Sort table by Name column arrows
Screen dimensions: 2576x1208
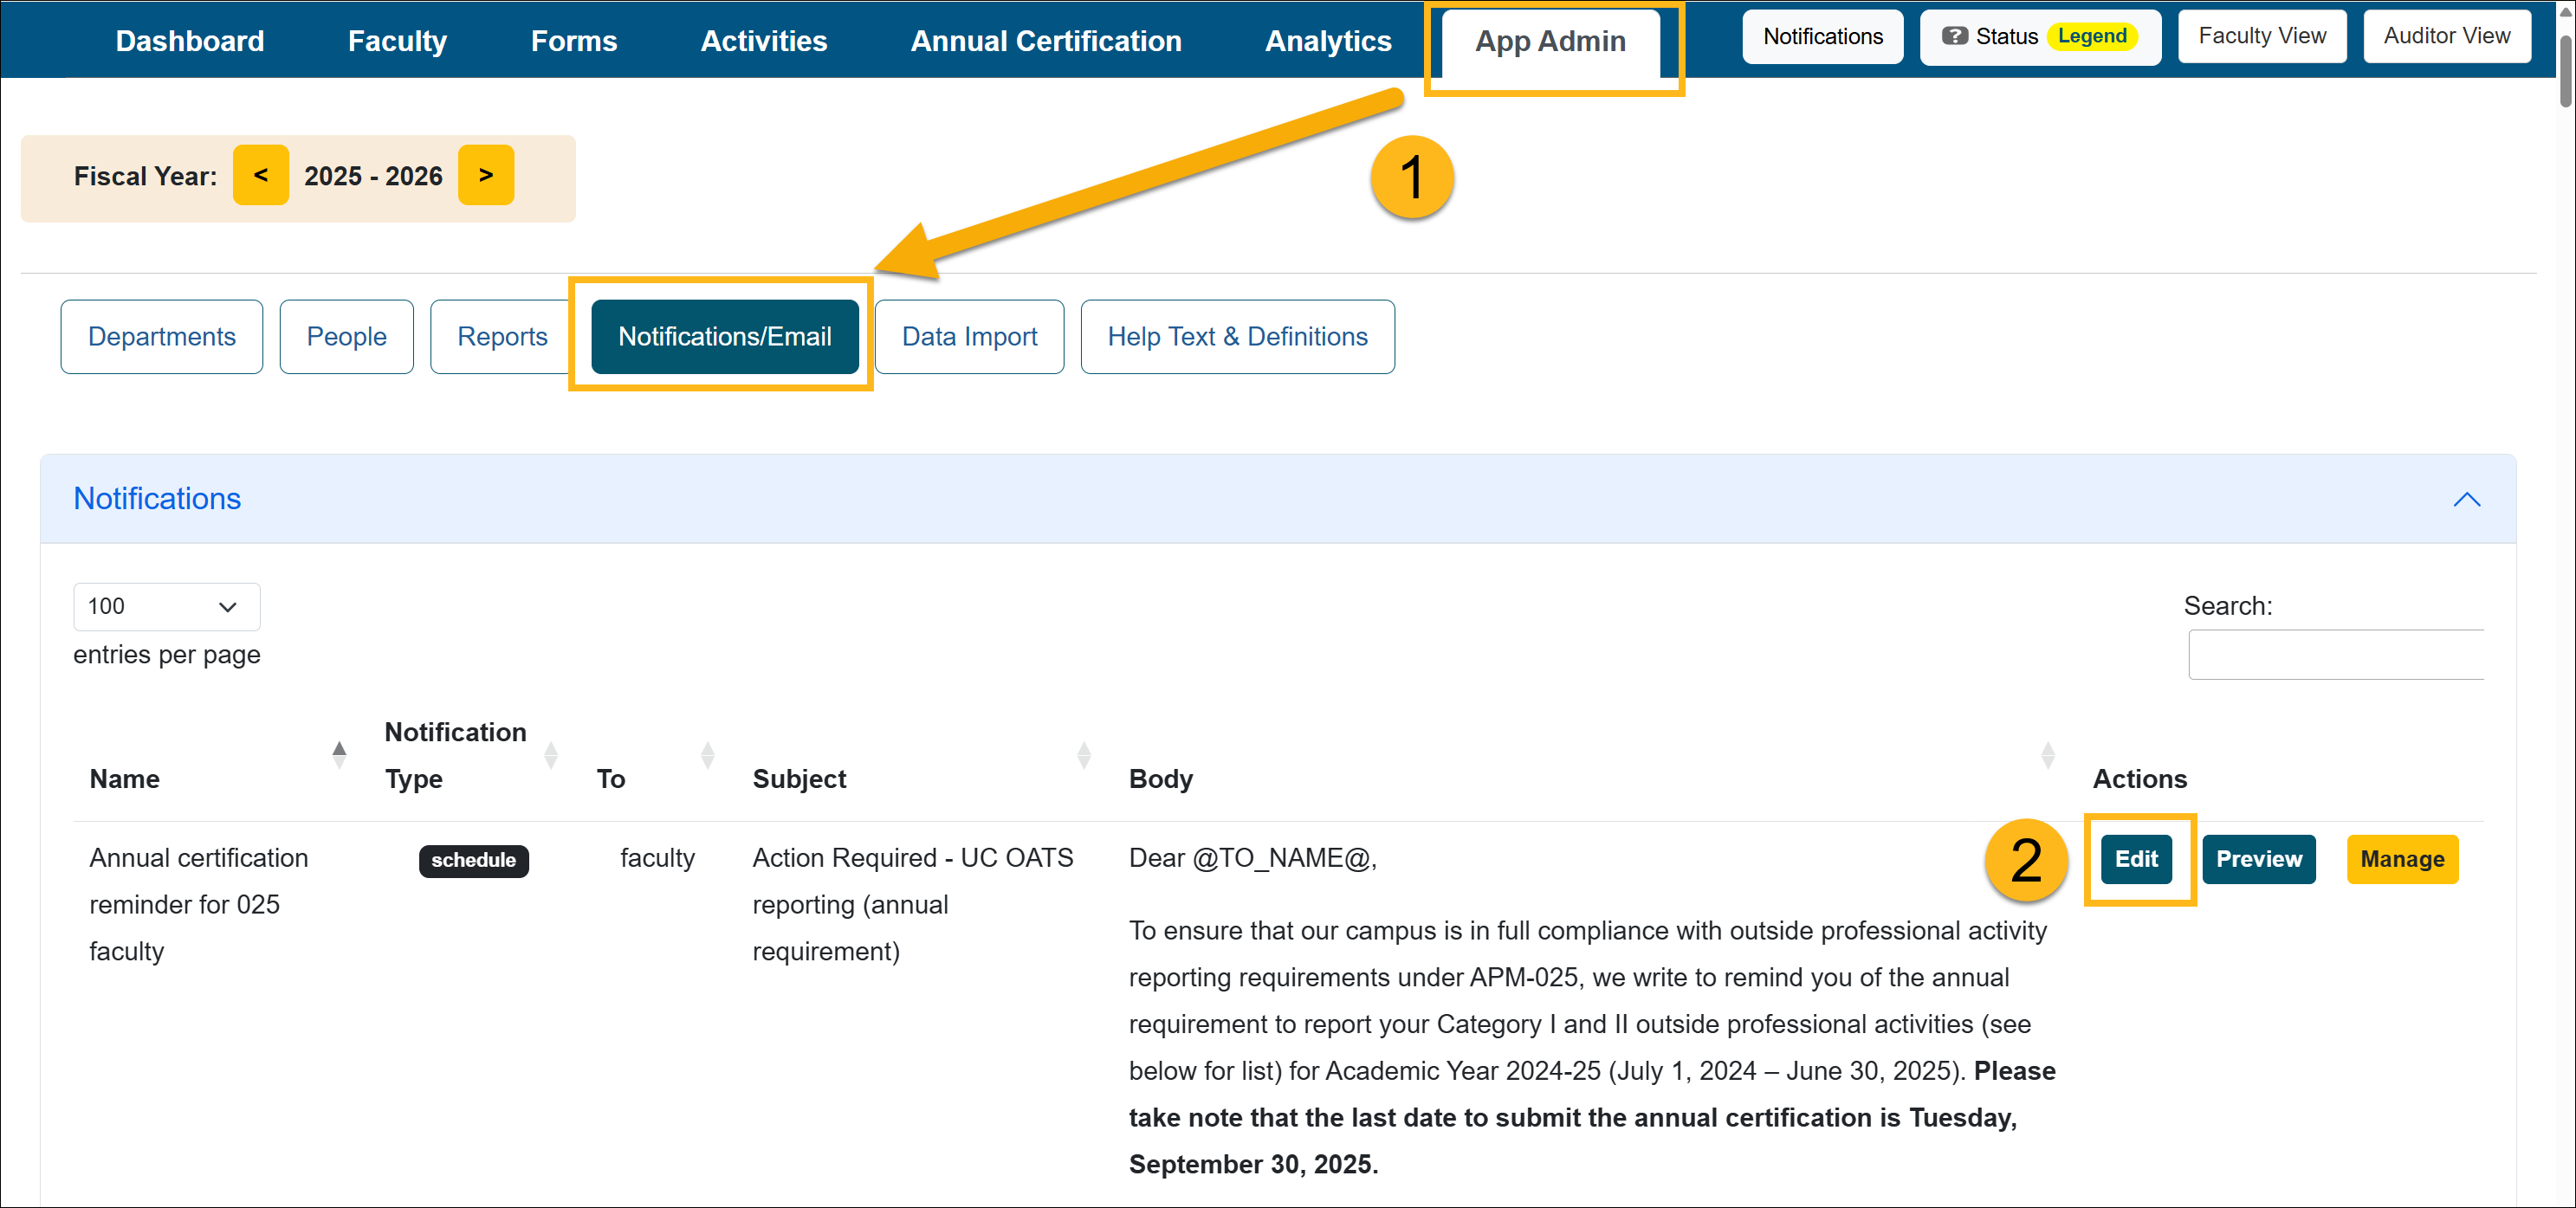click(x=339, y=755)
